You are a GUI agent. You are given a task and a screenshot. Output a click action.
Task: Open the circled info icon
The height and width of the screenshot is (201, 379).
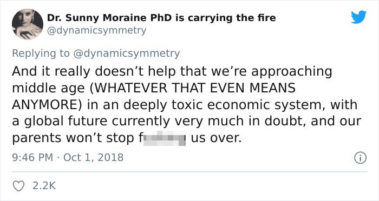tap(361, 158)
